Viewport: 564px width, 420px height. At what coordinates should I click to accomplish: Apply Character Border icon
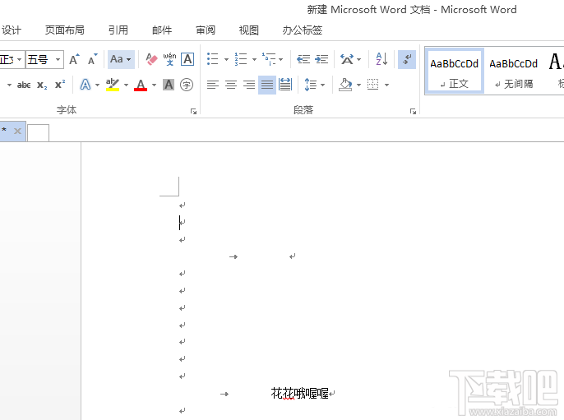coord(187,59)
